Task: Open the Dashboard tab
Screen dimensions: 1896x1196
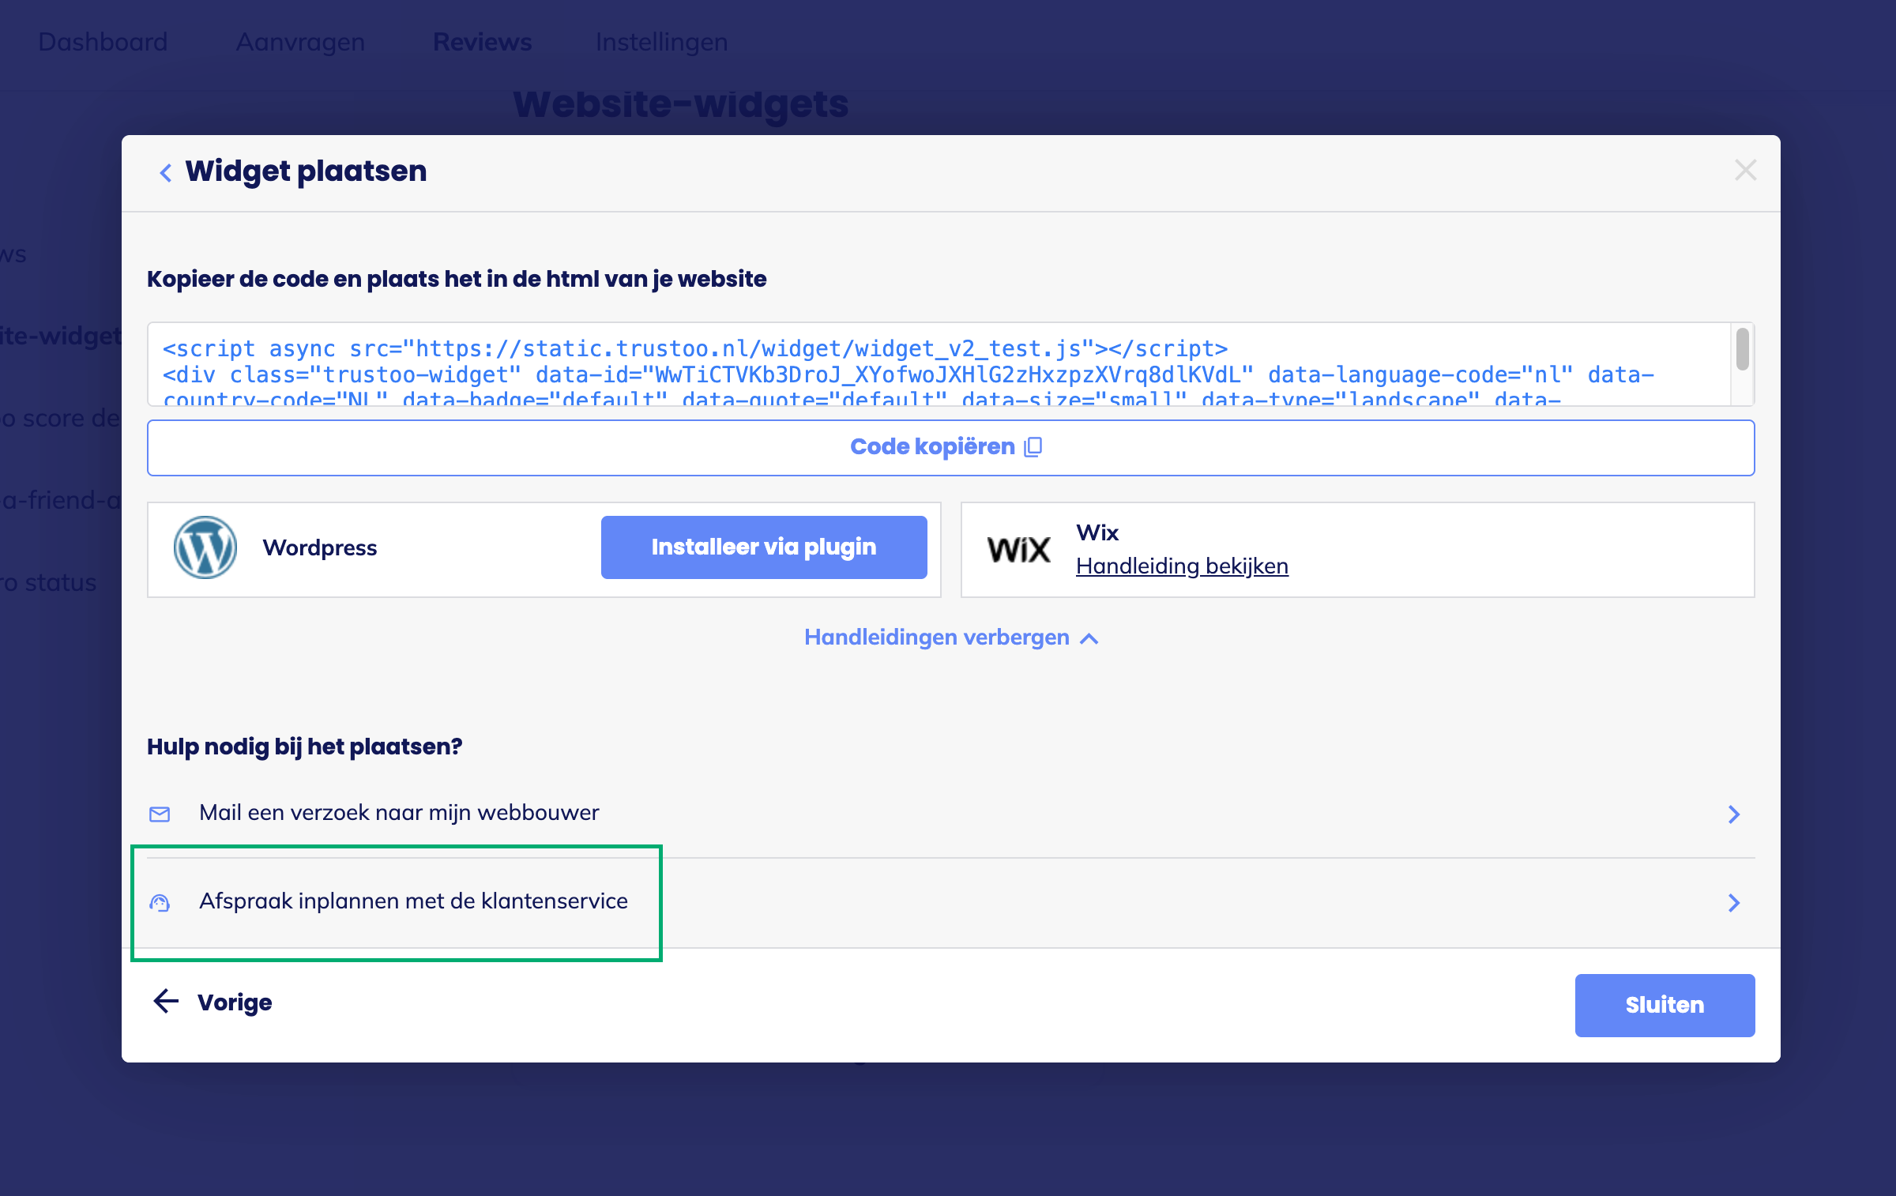Action: (103, 42)
